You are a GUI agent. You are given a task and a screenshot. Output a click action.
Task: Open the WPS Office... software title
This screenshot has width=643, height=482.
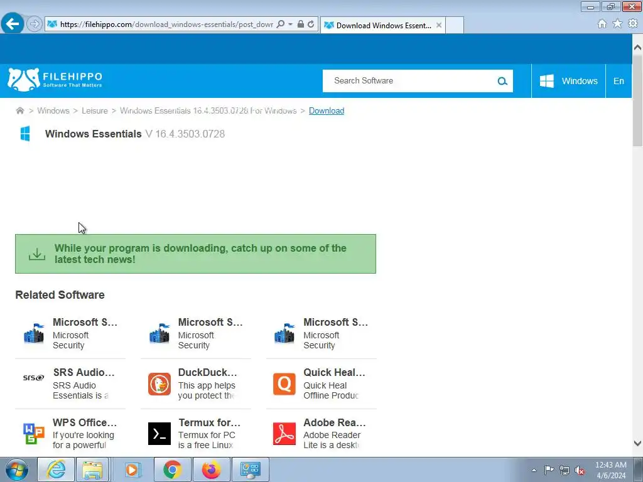pyautogui.click(x=85, y=422)
